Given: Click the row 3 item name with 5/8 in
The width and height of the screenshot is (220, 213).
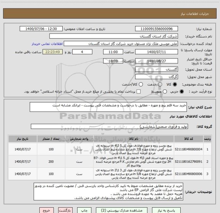Looking at the screenshot, I should click(134, 174).
